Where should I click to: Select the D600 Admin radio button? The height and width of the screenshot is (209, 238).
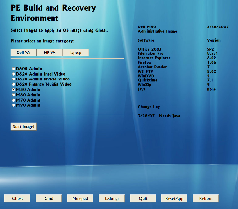14,69
